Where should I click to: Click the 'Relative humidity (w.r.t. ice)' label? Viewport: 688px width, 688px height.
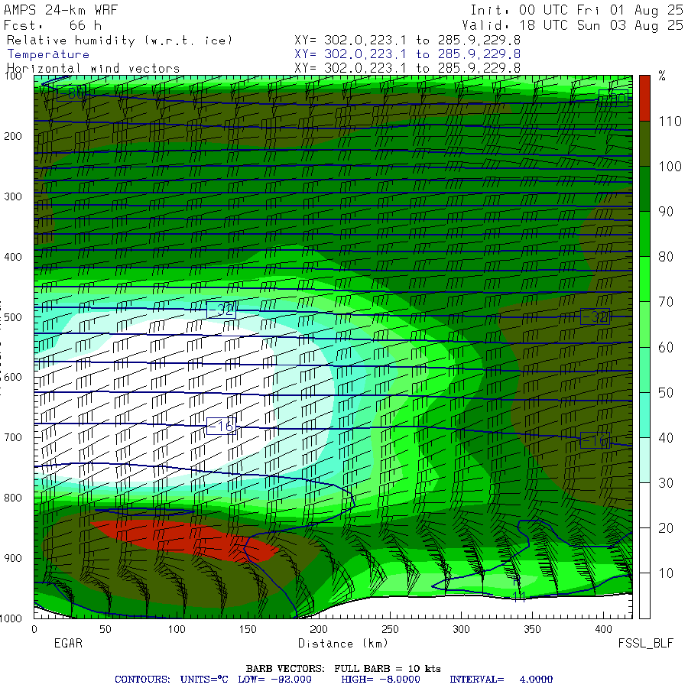[x=119, y=41]
